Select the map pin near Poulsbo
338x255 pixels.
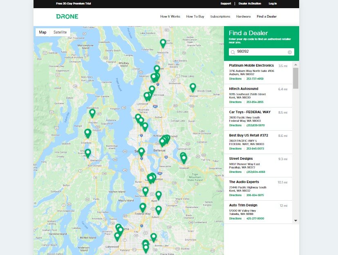(x=92, y=114)
